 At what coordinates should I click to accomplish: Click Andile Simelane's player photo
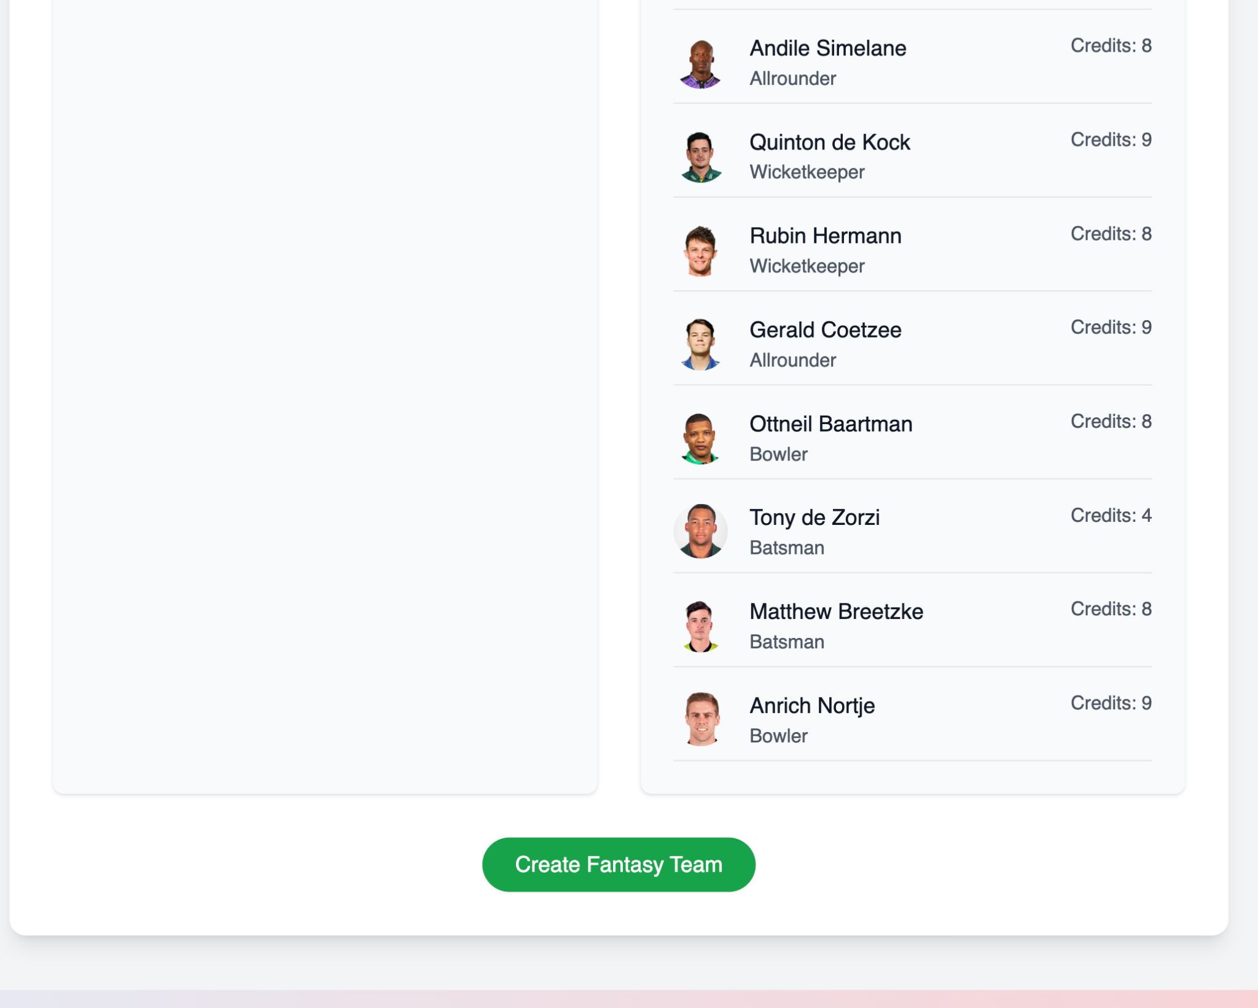(700, 63)
